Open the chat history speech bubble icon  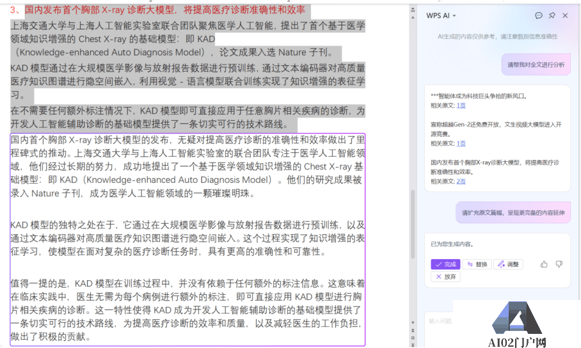coord(539,15)
